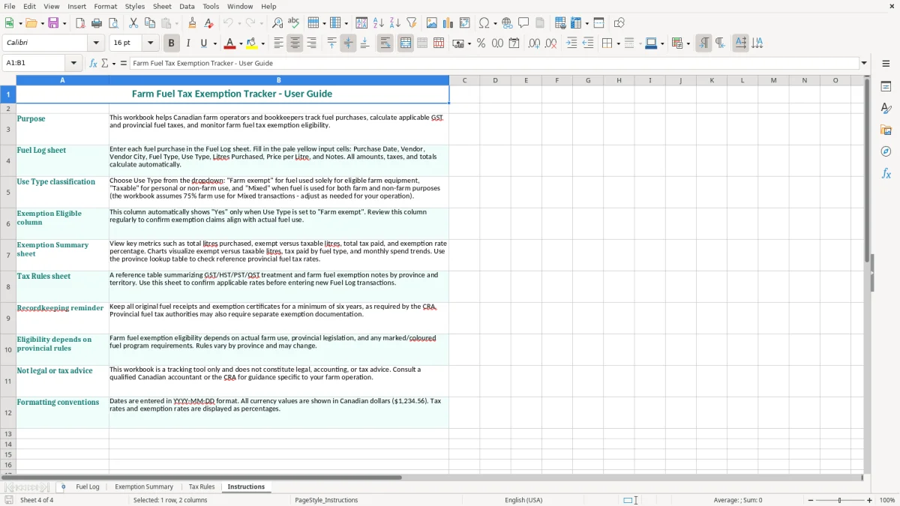Switch to the Tax Rules sheet tab
Screen dimensions: 900x506
coord(202,487)
